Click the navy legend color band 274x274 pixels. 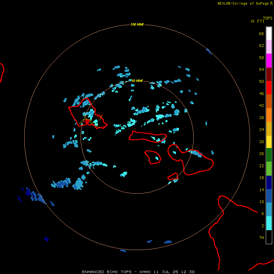pyautogui.click(x=269, y=182)
